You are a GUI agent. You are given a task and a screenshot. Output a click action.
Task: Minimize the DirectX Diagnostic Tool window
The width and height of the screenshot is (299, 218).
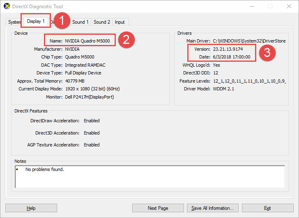click(x=252, y=6)
